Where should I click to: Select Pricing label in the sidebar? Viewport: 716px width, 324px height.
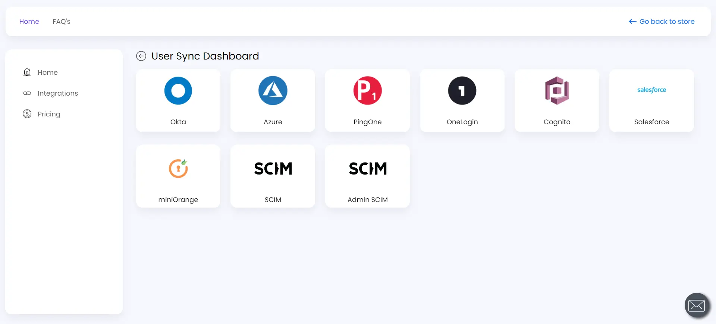click(49, 114)
